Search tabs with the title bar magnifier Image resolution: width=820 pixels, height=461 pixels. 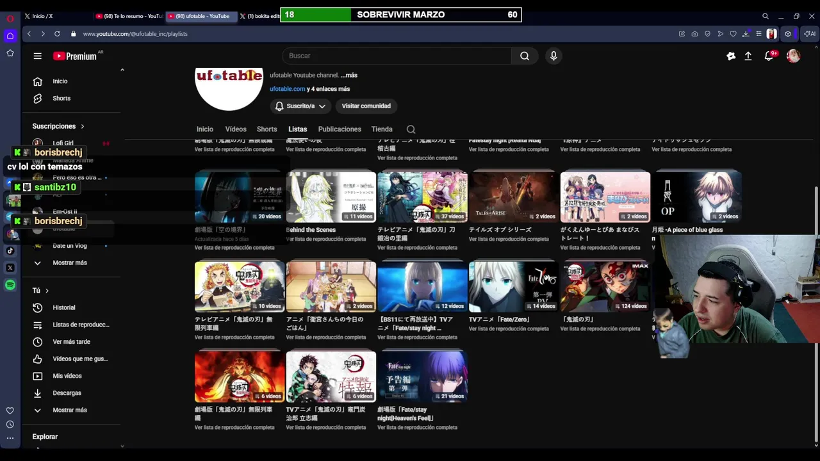766,16
